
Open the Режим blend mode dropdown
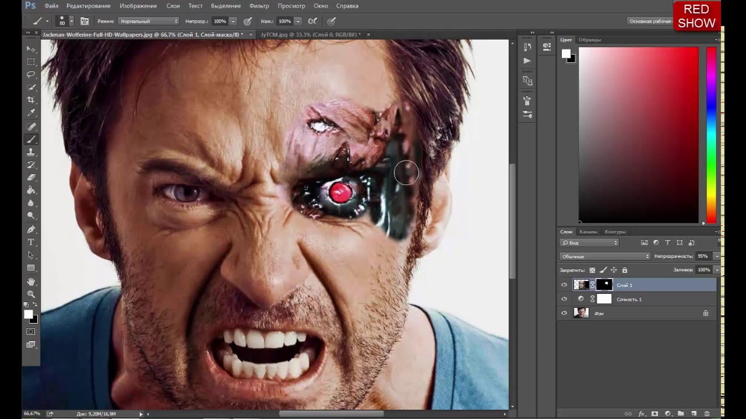click(149, 21)
